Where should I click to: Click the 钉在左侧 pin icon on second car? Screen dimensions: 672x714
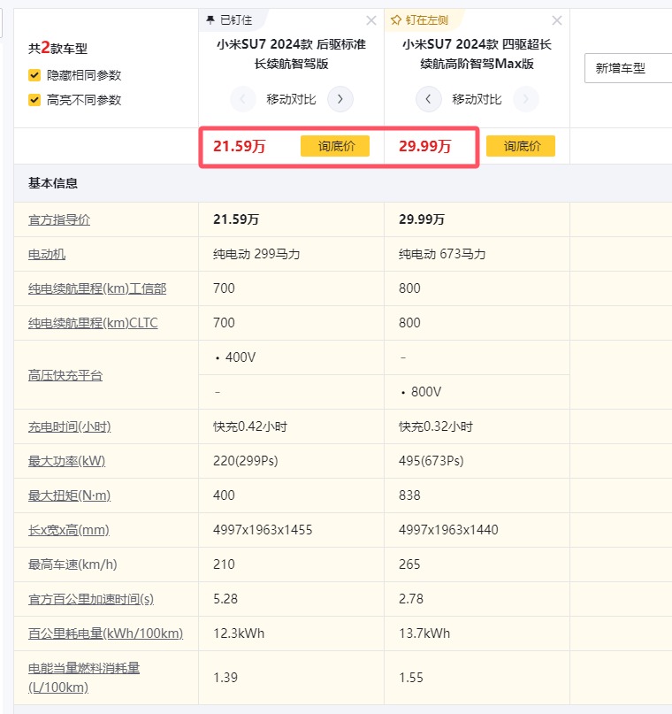(396, 19)
